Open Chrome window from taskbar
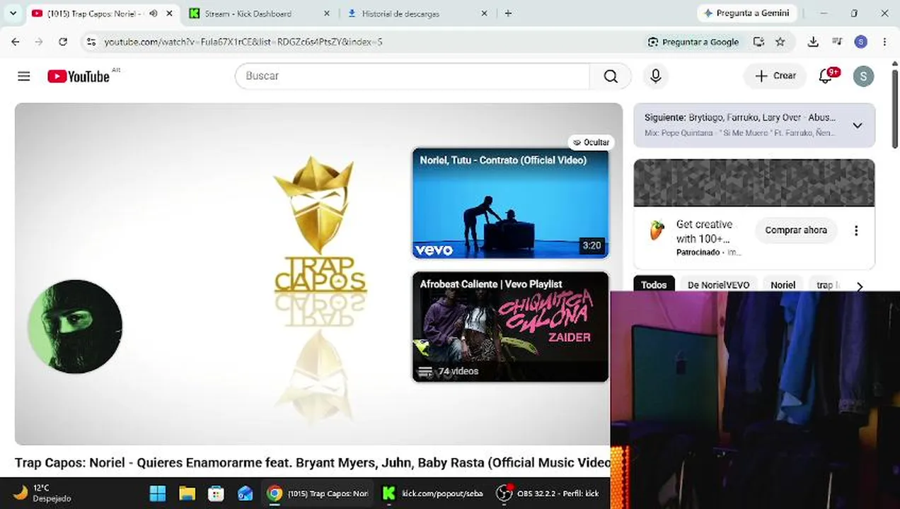Screen dimensions: 900x509 click(x=317, y=493)
